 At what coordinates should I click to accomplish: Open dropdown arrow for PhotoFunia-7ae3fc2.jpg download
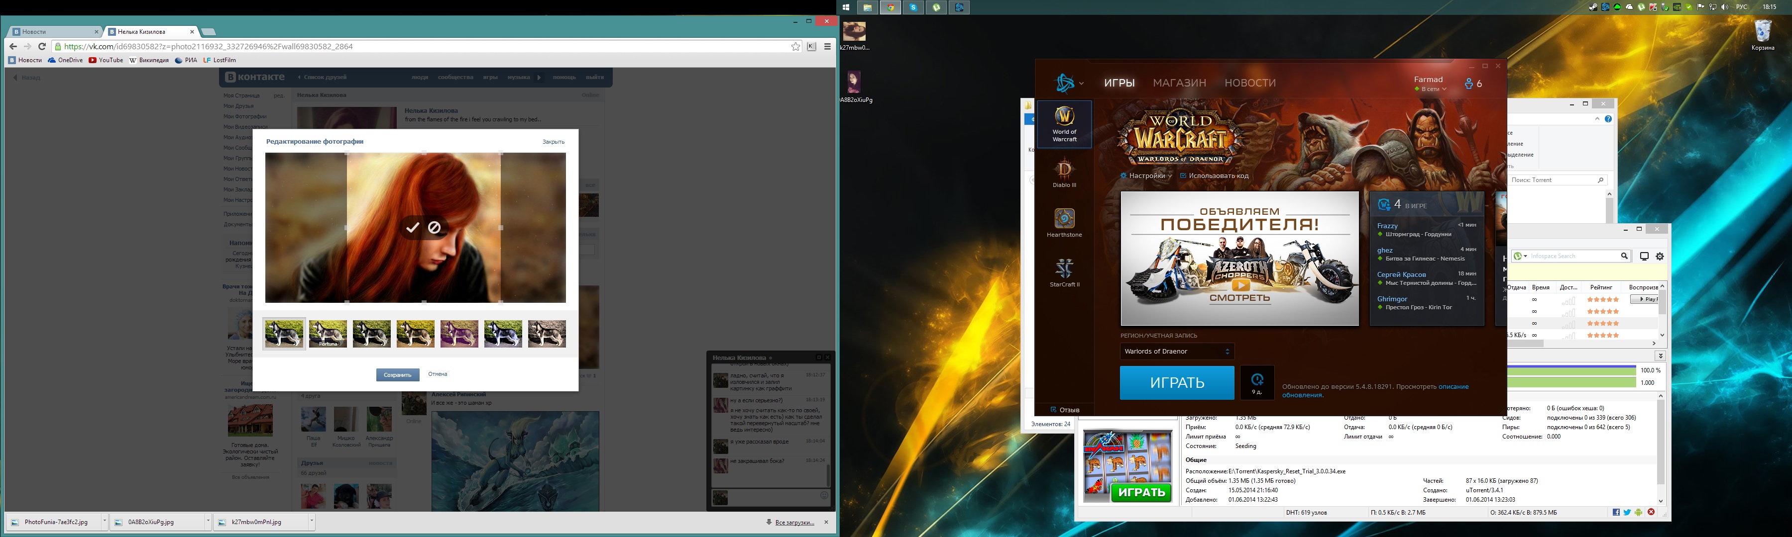pyautogui.click(x=105, y=522)
